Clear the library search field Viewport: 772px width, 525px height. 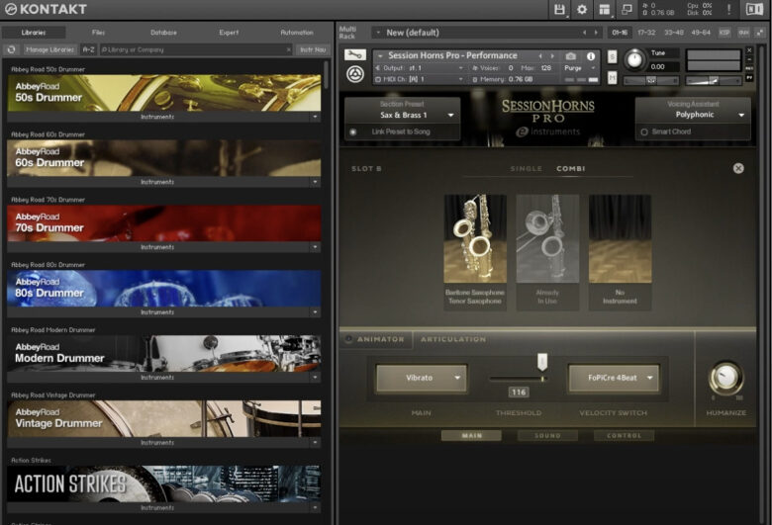pos(289,49)
